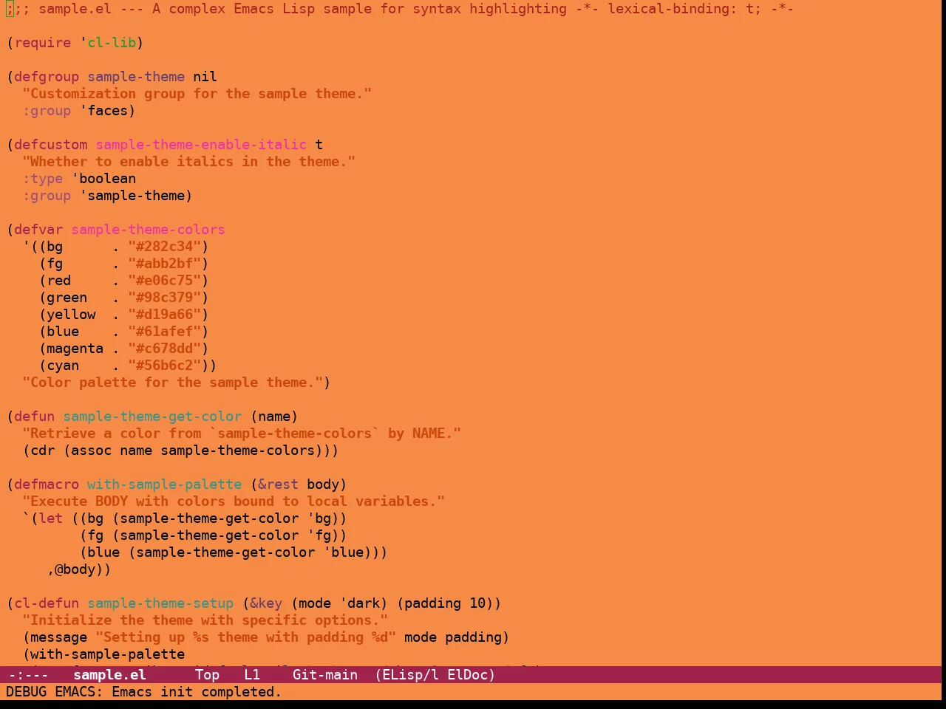Click the "Retrieve a color from" docstring
The height and width of the screenshot is (709, 946).
click(242, 434)
